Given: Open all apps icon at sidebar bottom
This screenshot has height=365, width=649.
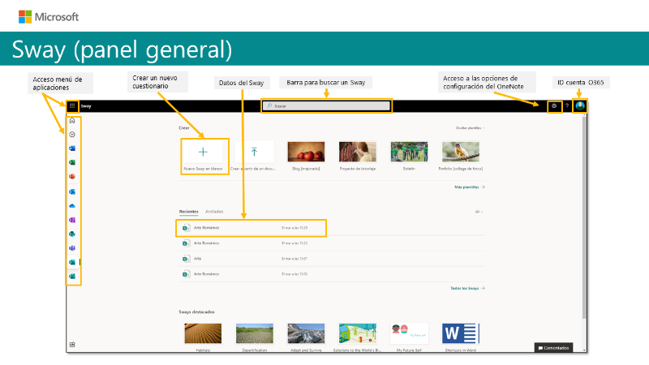Looking at the screenshot, I should point(72,344).
